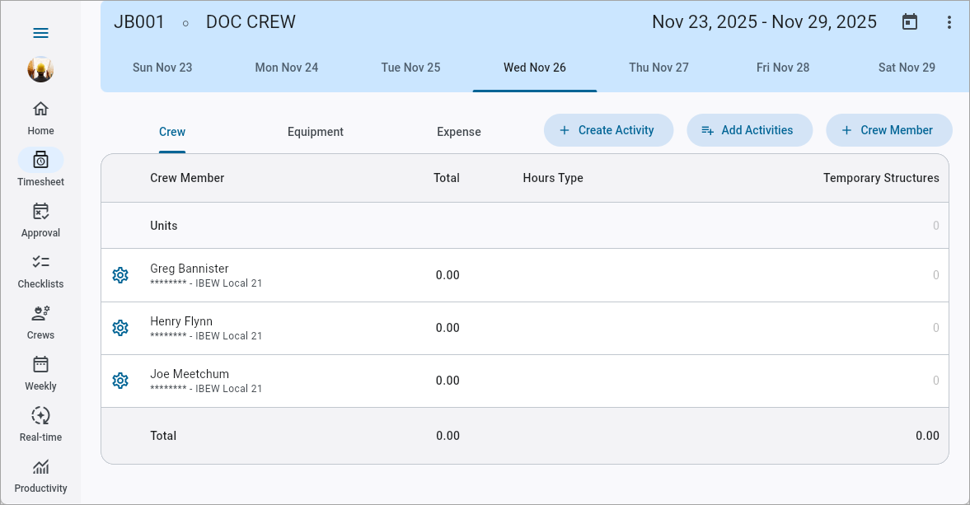Click the Create Activity button
The height and width of the screenshot is (505, 970).
(x=608, y=129)
